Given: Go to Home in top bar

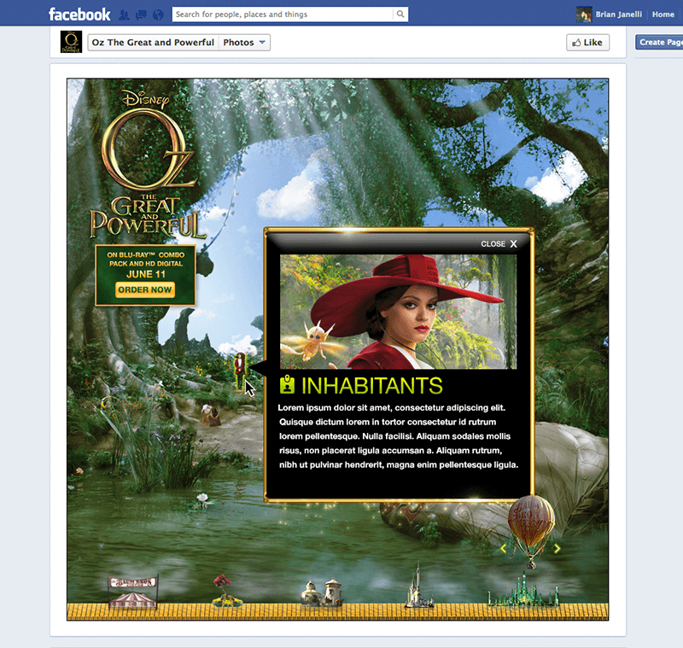Looking at the screenshot, I should (663, 15).
